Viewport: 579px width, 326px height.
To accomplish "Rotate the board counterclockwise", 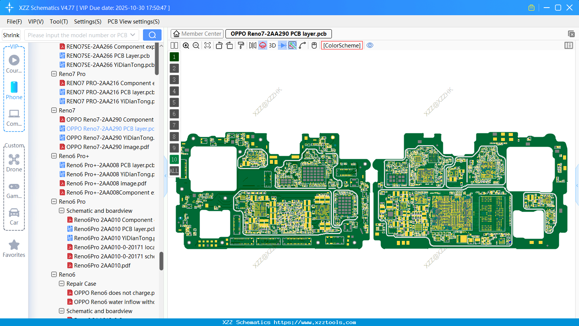I will coord(219,45).
